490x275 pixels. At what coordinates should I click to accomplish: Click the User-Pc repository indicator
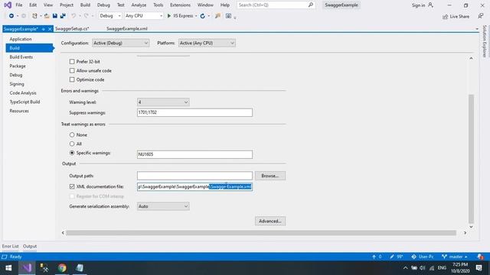click(423, 257)
